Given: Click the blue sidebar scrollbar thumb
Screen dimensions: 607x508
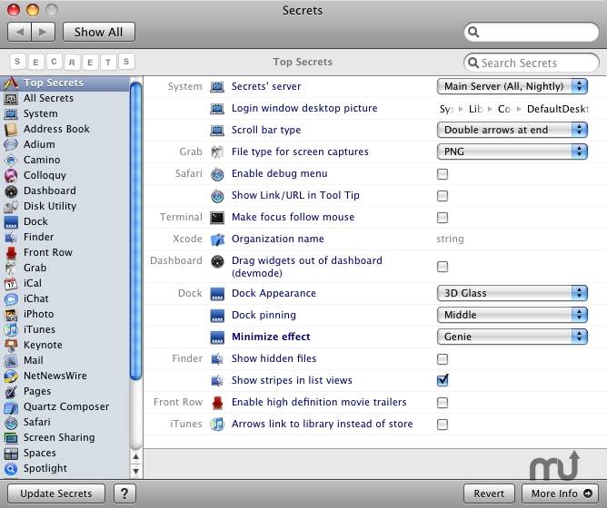Looking at the screenshot, I should (135, 231).
